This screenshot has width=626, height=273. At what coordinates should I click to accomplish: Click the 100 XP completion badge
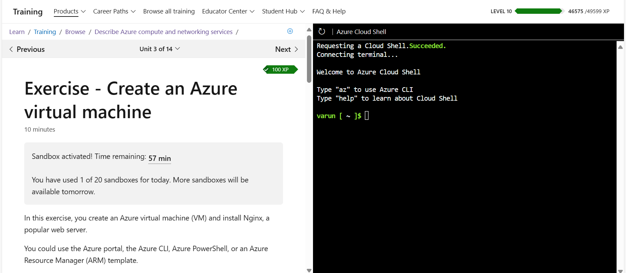[x=280, y=70]
